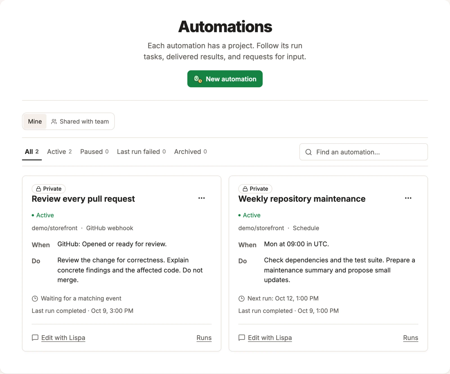Click the people icon in Shared with team

point(54,122)
